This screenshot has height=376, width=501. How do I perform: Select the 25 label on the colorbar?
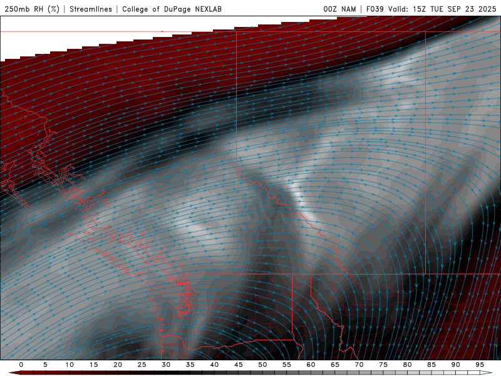tap(142, 365)
